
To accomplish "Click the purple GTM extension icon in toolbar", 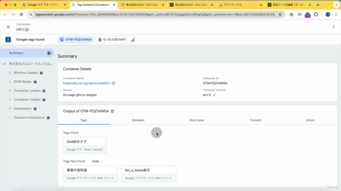I will [x=307, y=15].
